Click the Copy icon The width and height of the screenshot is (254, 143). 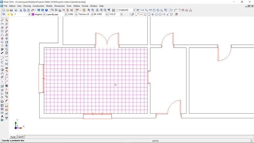(x=25, y=10)
